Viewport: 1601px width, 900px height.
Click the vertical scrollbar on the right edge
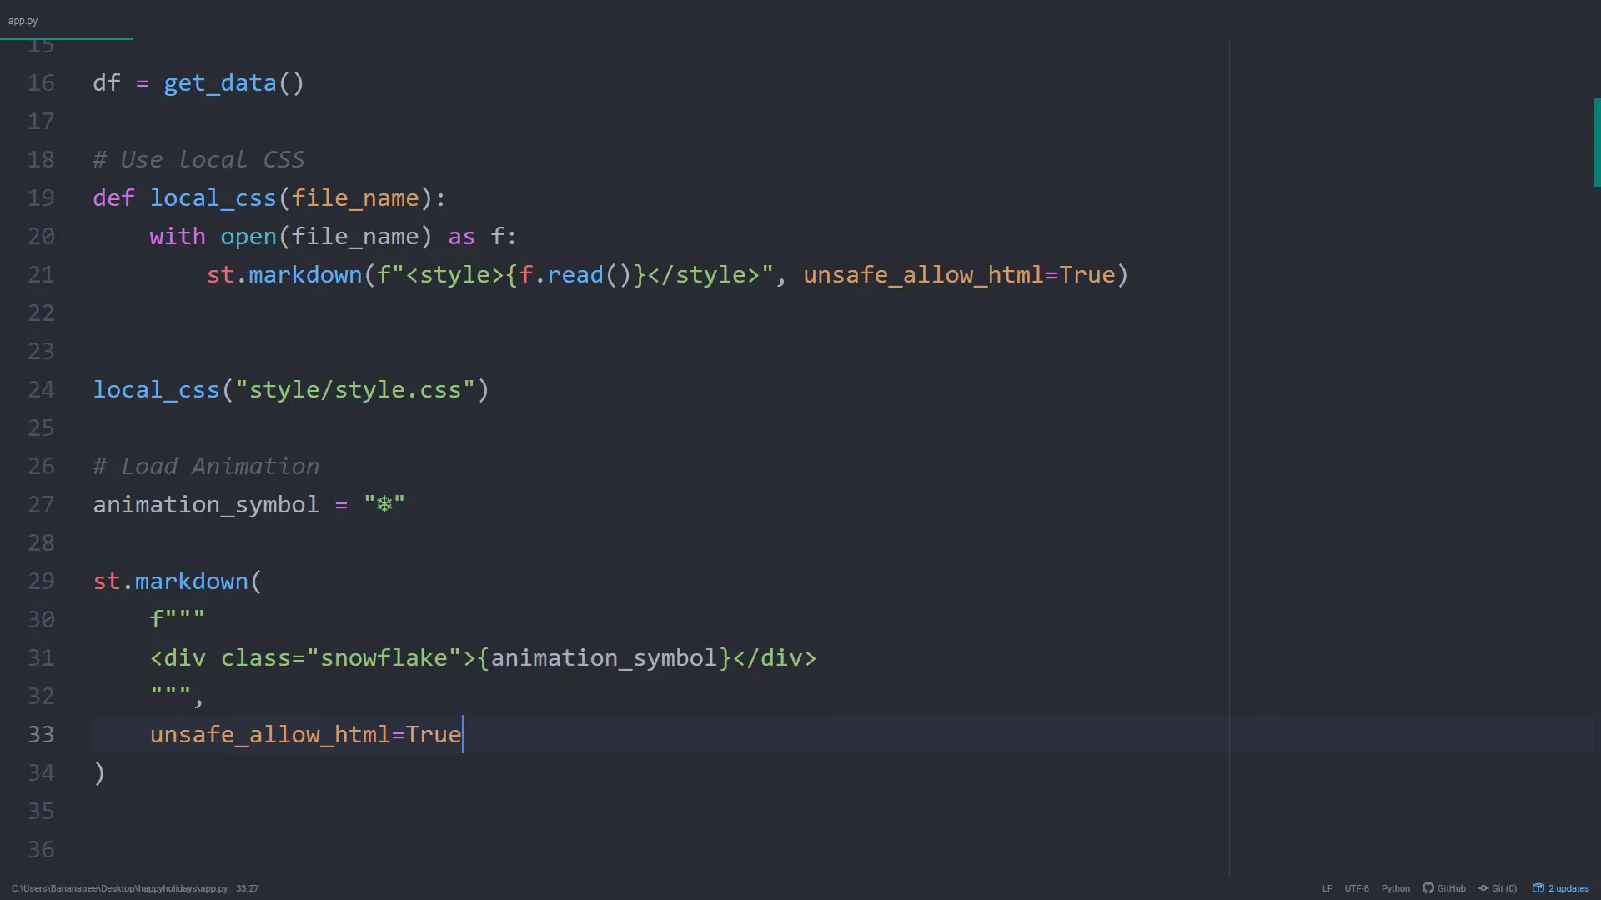pos(1596,142)
